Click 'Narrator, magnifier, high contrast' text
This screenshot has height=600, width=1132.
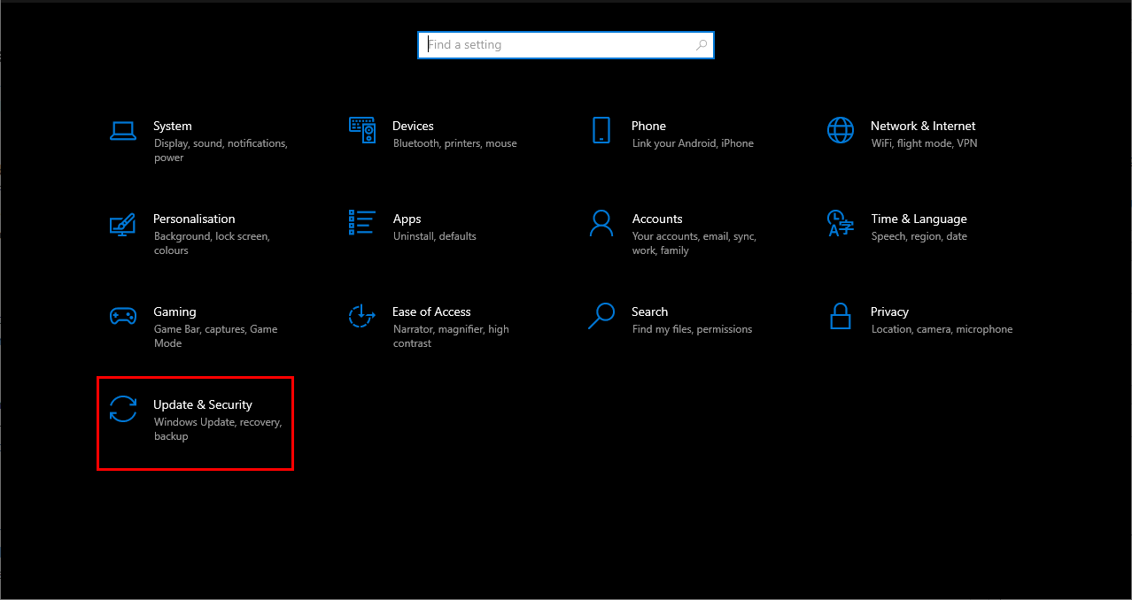tap(452, 336)
